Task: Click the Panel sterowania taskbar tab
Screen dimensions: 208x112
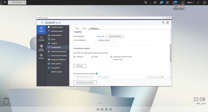Action: (17, 2)
